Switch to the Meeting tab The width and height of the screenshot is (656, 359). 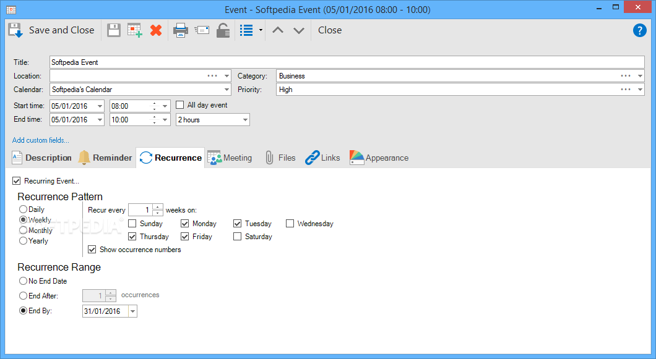[230, 158]
